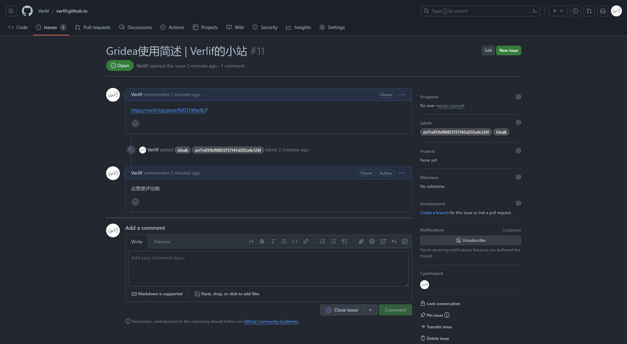
Task: Switch to the Preview tab
Action: coord(162,242)
